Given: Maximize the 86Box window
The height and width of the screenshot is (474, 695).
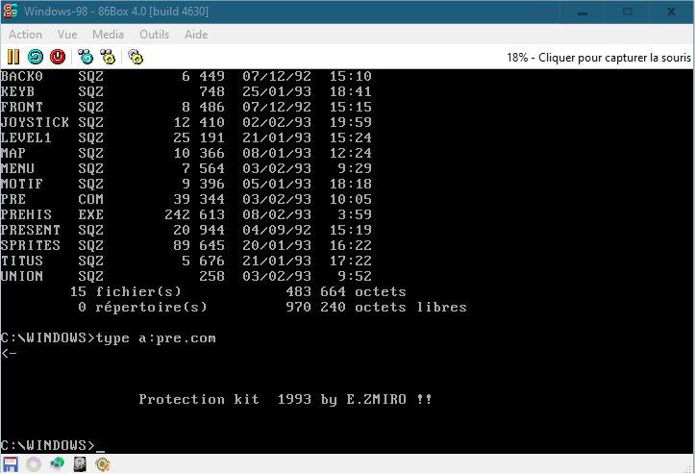Looking at the screenshot, I should (x=627, y=12).
